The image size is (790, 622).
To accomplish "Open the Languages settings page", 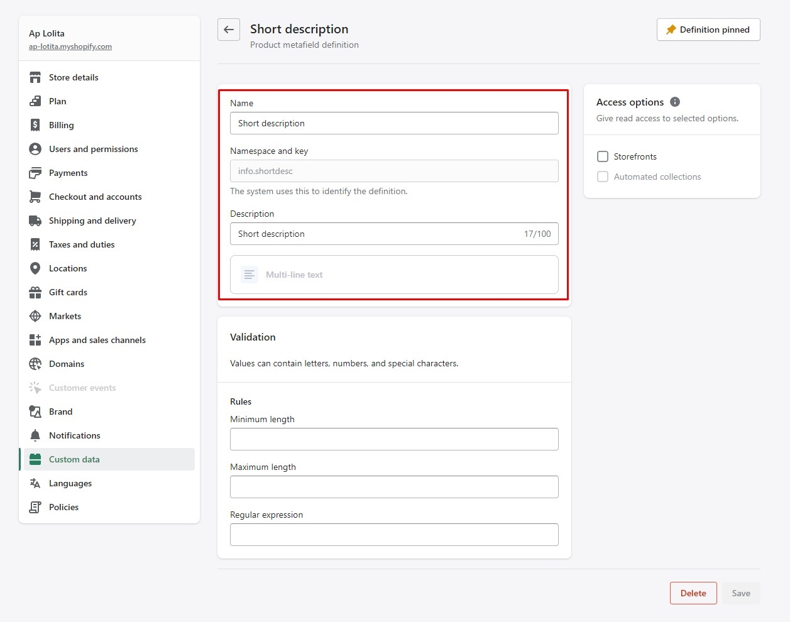I will click(x=70, y=483).
